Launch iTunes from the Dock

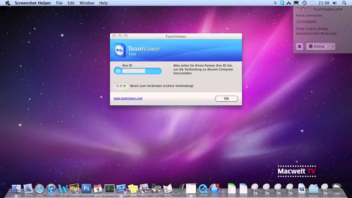click(x=51, y=189)
